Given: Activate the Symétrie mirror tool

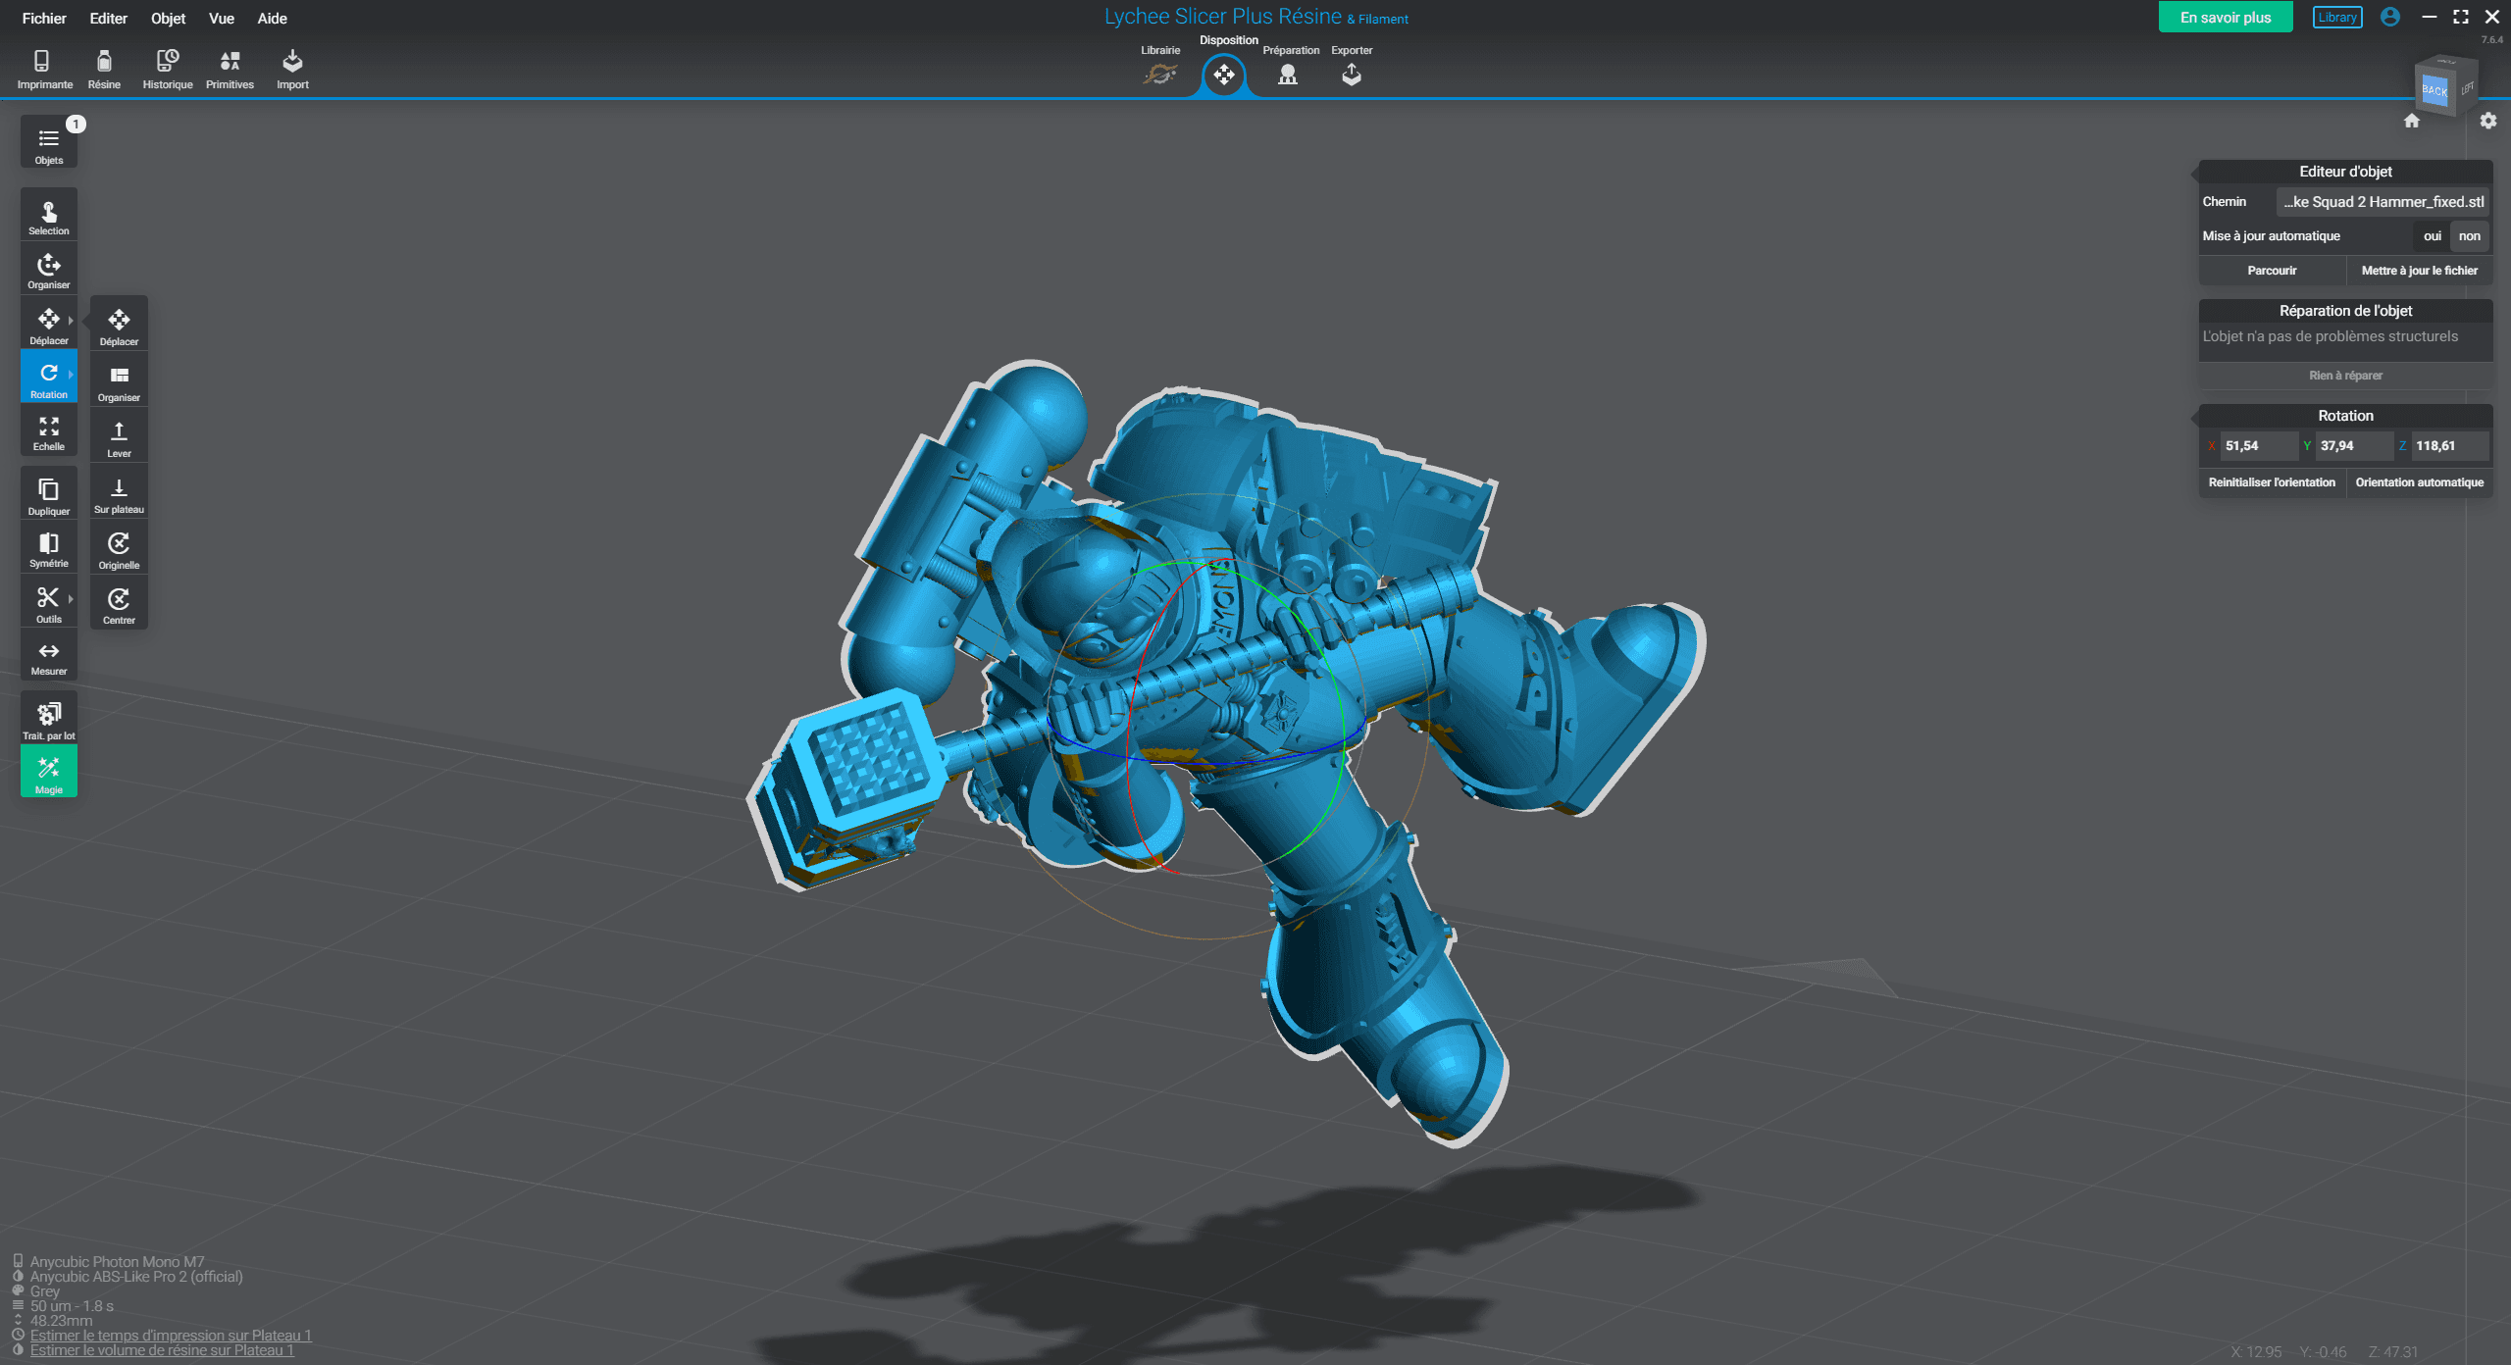Looking at the screenshot, I should (x=48, y=549).
